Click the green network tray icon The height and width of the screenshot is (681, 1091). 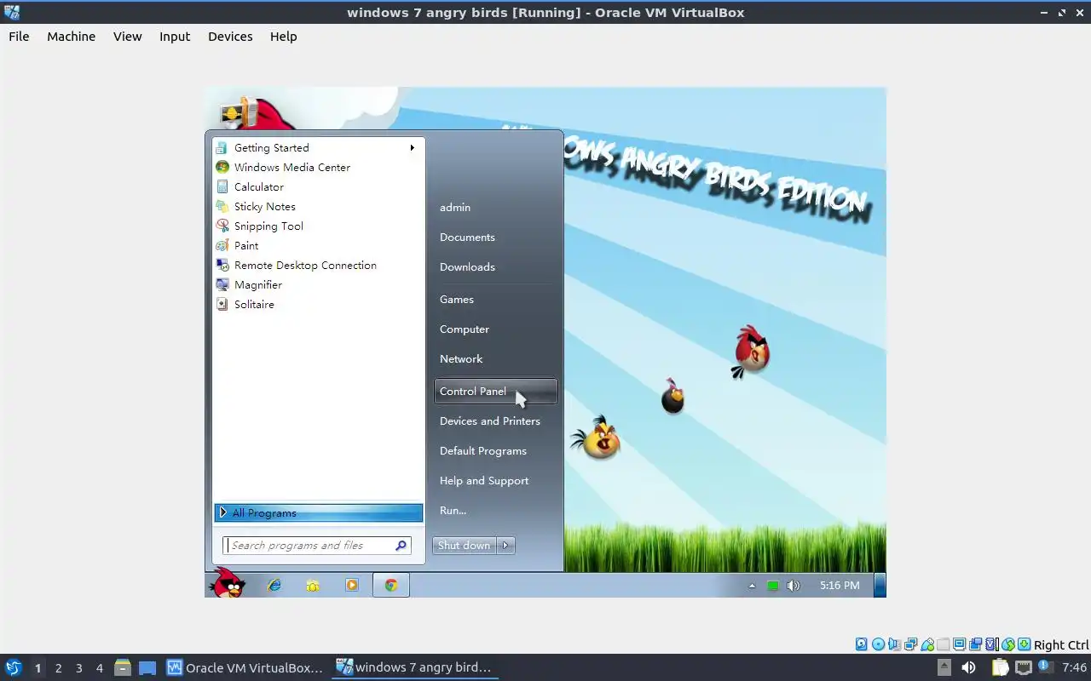tap(773, 586)
